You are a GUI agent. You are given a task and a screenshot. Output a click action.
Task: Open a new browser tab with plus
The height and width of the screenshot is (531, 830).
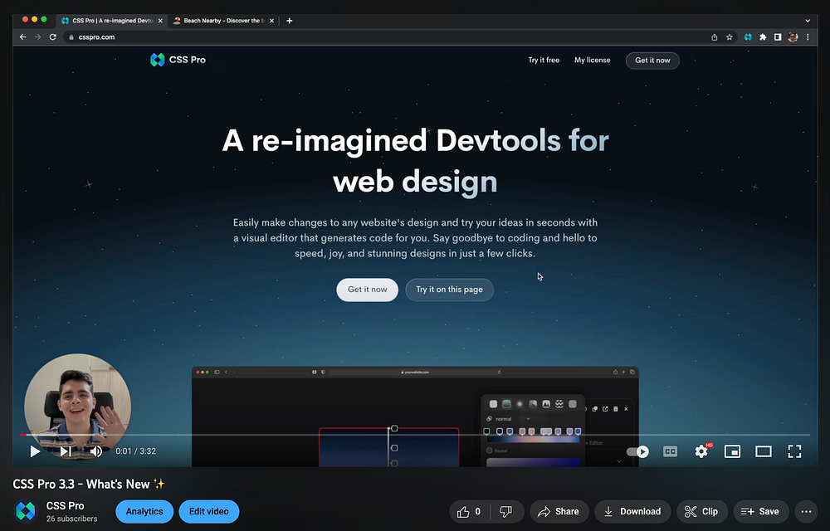point(289,21)
